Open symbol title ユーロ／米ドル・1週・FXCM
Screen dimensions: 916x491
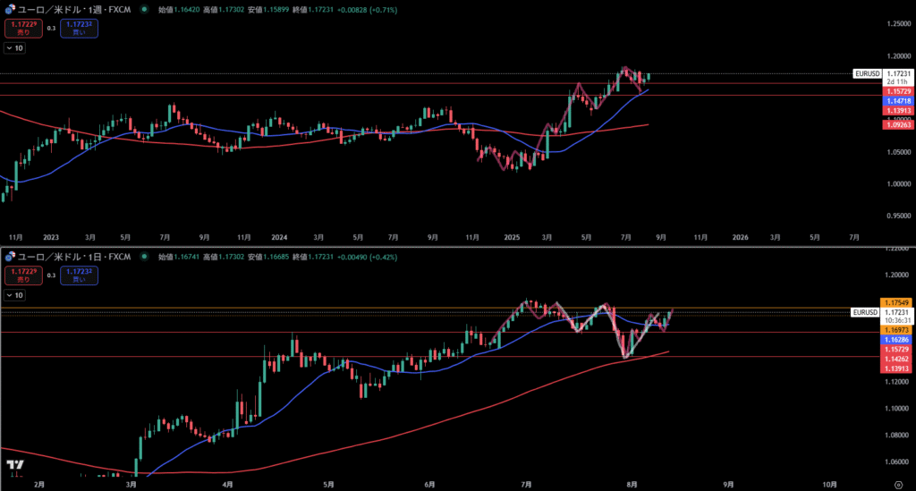74,9
